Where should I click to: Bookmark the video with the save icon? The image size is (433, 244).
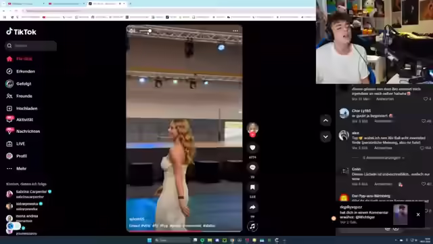(252, 187)
